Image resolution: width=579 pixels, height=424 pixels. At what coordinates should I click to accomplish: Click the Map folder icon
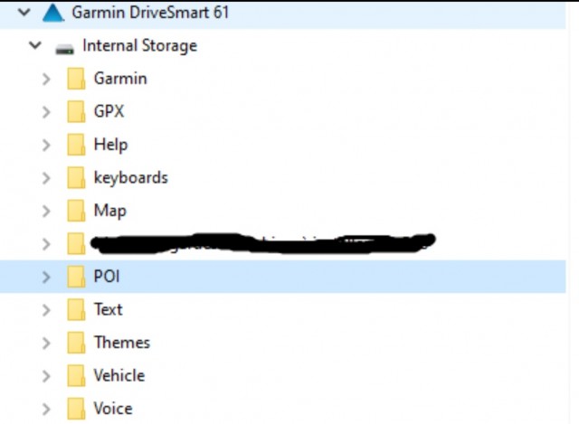pos(76,211)
